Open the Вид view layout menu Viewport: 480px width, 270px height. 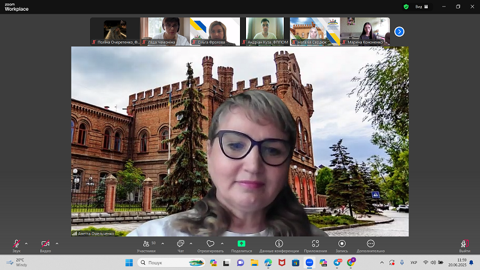pos(422,7)
